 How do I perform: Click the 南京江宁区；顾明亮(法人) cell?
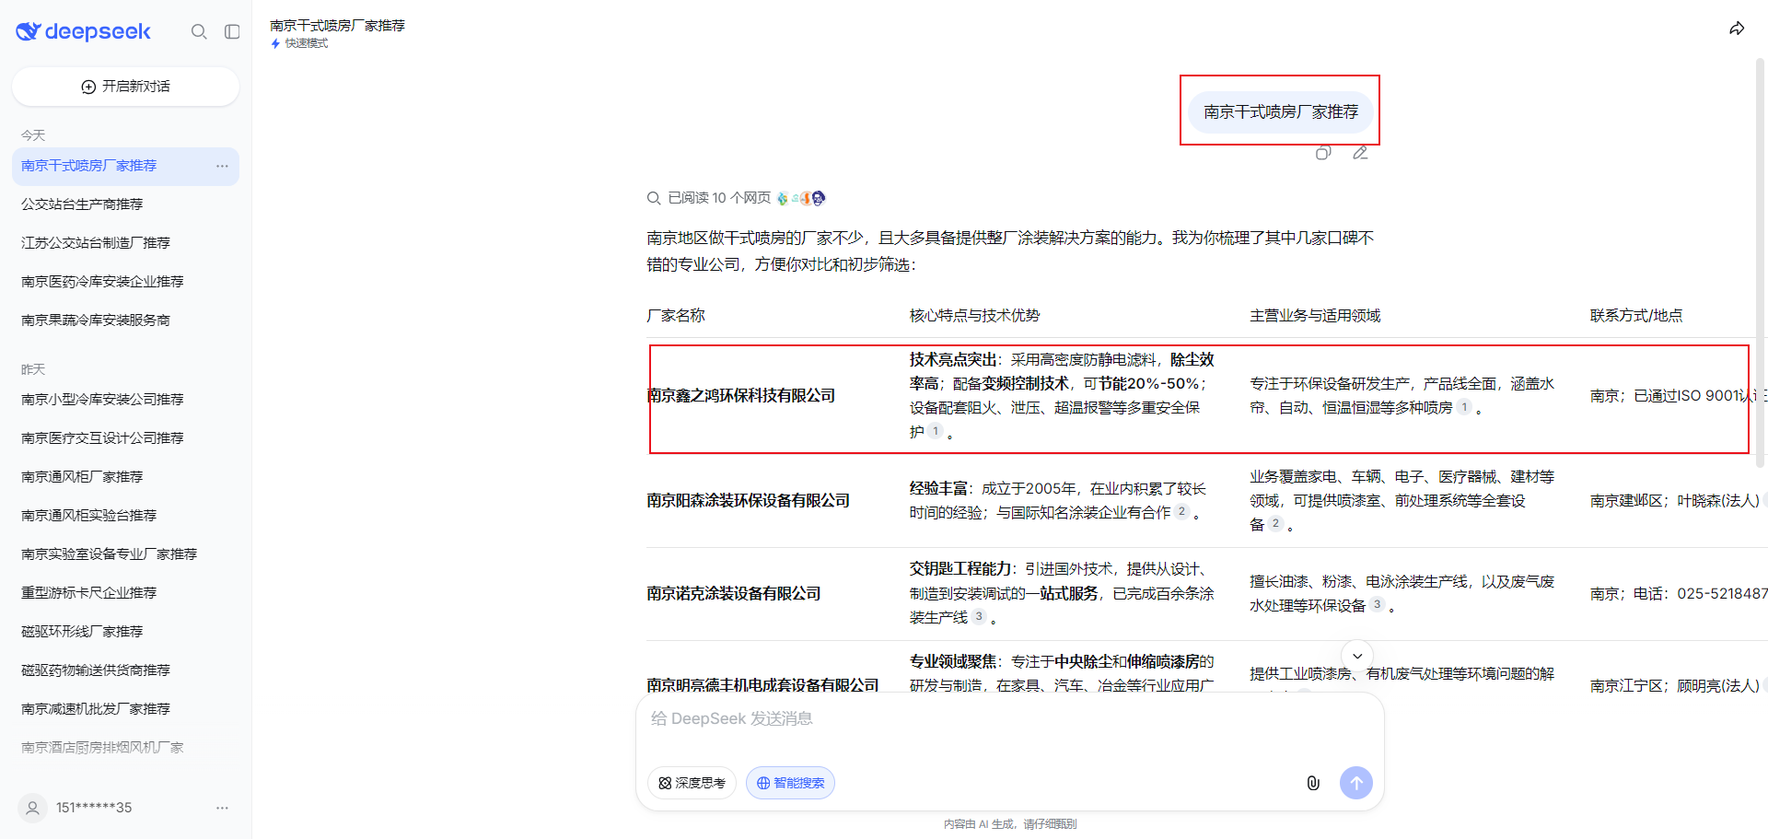click(x=1675, y=685)
